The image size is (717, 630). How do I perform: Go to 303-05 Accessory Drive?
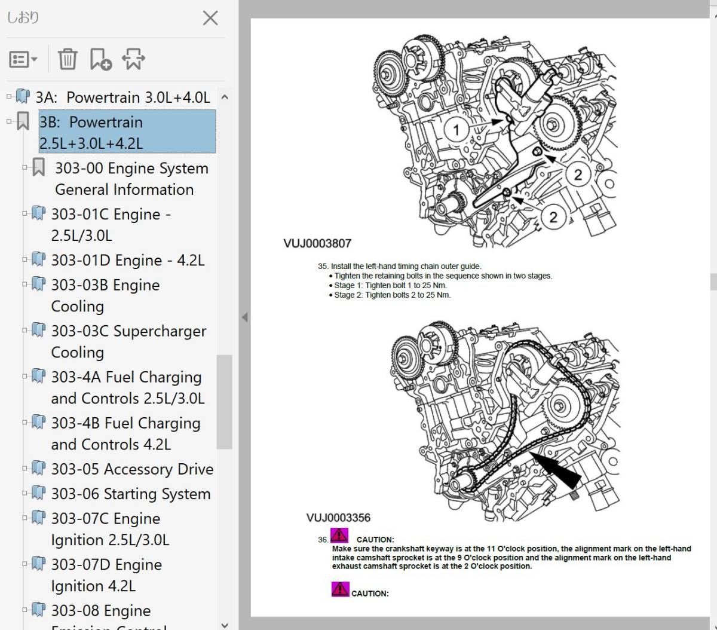[132, 469]
